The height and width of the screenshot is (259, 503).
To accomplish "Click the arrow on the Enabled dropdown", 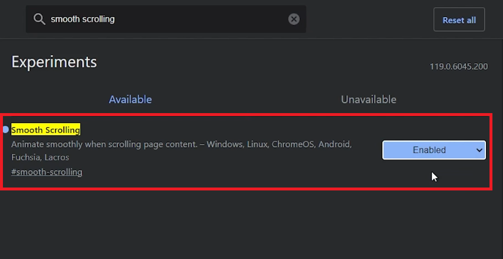I will [479, 150].
